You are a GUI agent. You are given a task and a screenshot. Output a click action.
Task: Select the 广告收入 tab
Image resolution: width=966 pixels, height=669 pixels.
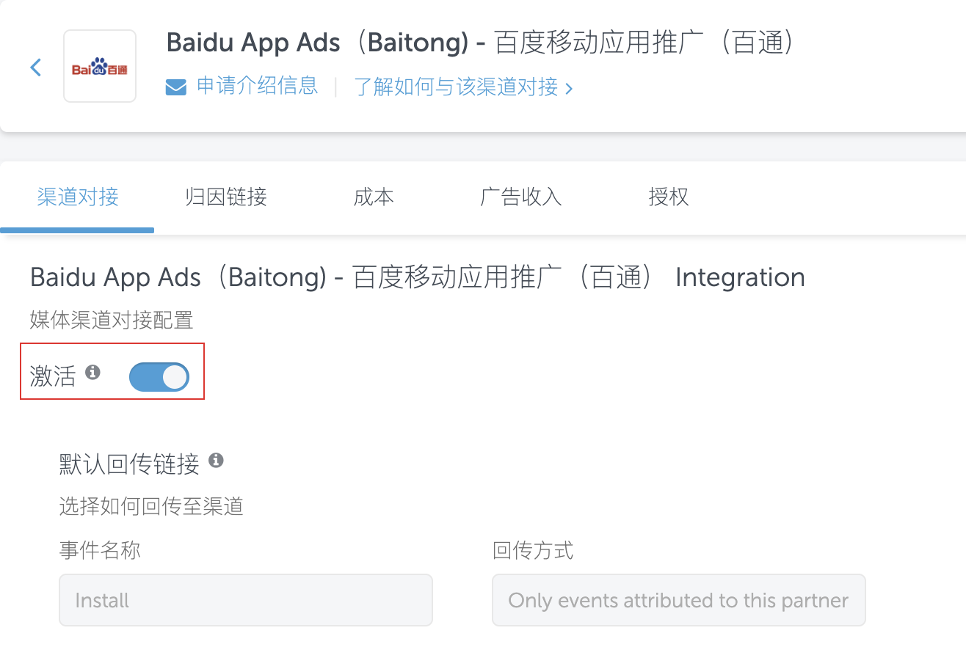pos(521,197)
